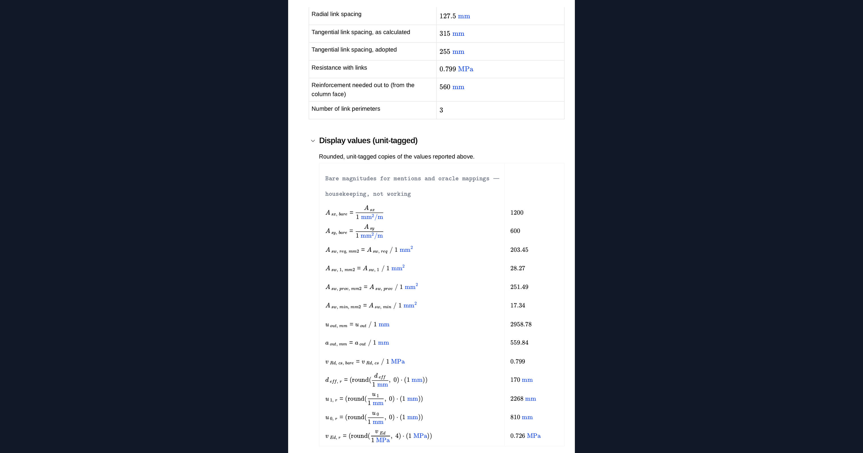This screenshot has height=453, width=863.
Task: Select the Radial link spacing row label
Action: (336, 14)
